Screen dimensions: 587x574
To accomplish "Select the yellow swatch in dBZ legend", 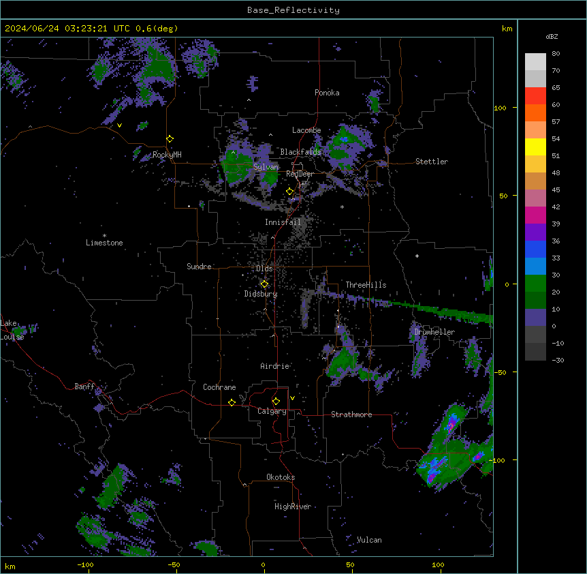I will tap(535, 147).
